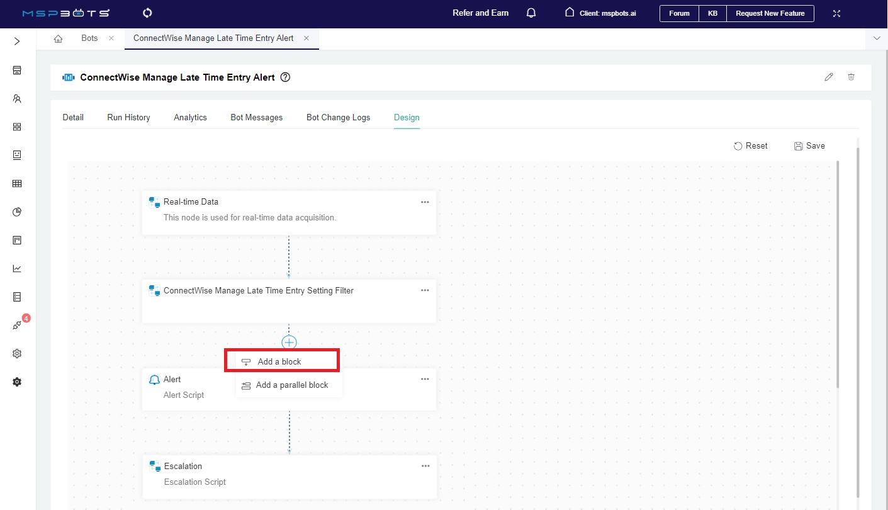Close the Bots tab
This screenshot has width=888, height=510.
[111, 38]
